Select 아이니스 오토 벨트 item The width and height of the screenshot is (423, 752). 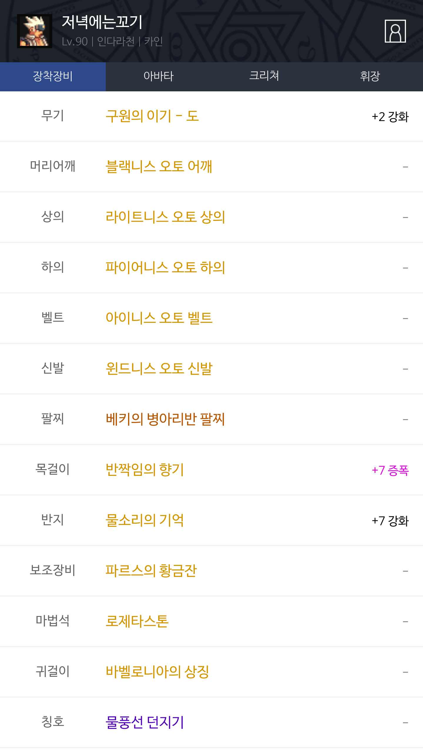[x=159, y=318]
